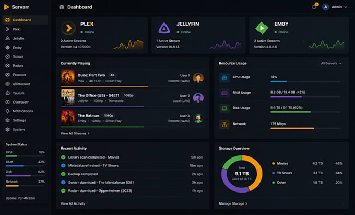Open View All Streams link
The image size is (355, 215).
click(75, 133)
